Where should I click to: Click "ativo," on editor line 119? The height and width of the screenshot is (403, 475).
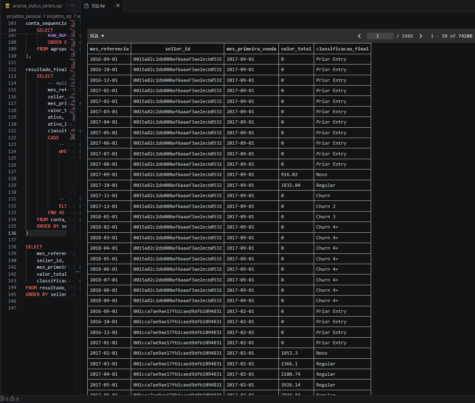[x=56, y=117]
